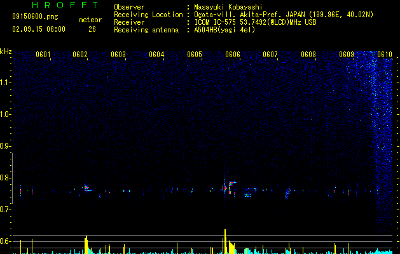The width and height of the screenshot is (400, 254).
Task: Click the kHz axis unit label
Action: 6,51
